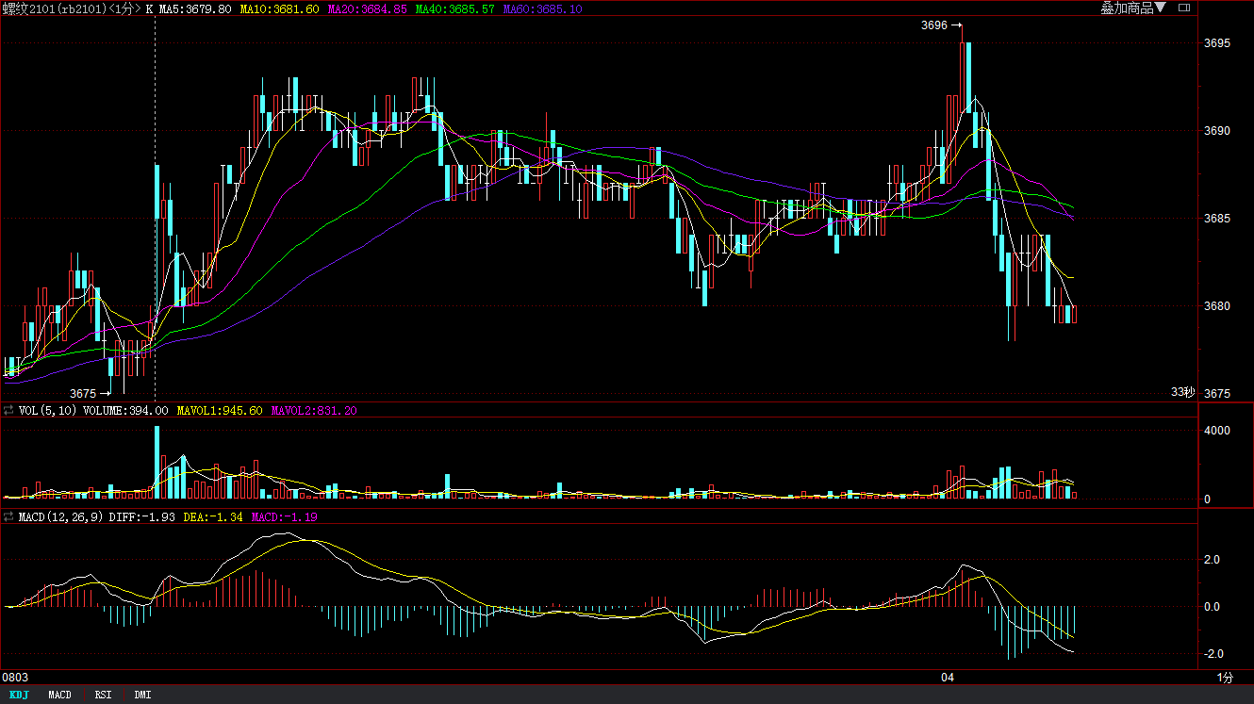Click the MAVOL2:831.20 legend
Viewport: 1254px width, 704px height.
click(314, 411)
